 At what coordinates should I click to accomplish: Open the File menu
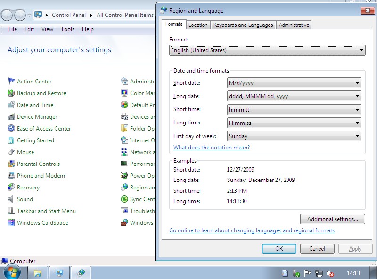13,29
